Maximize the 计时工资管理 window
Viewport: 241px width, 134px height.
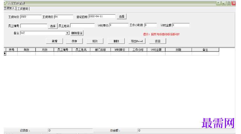click(229, 3)
